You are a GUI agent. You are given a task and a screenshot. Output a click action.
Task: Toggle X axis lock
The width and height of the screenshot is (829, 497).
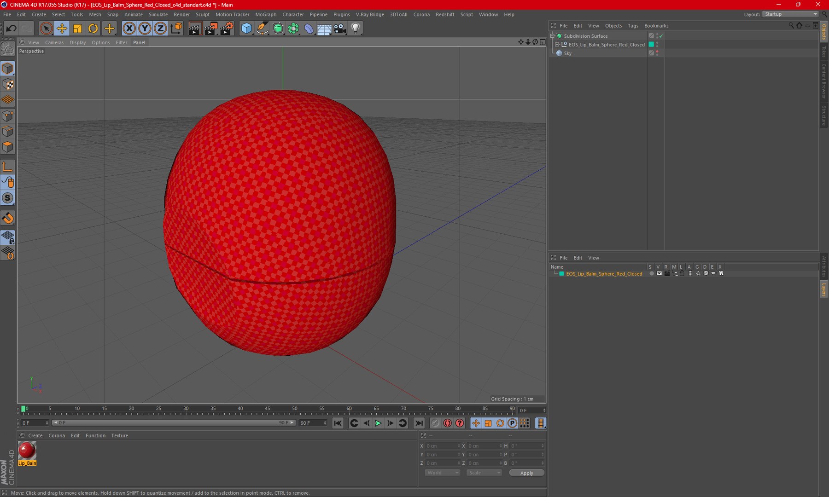tap(129, 29)
